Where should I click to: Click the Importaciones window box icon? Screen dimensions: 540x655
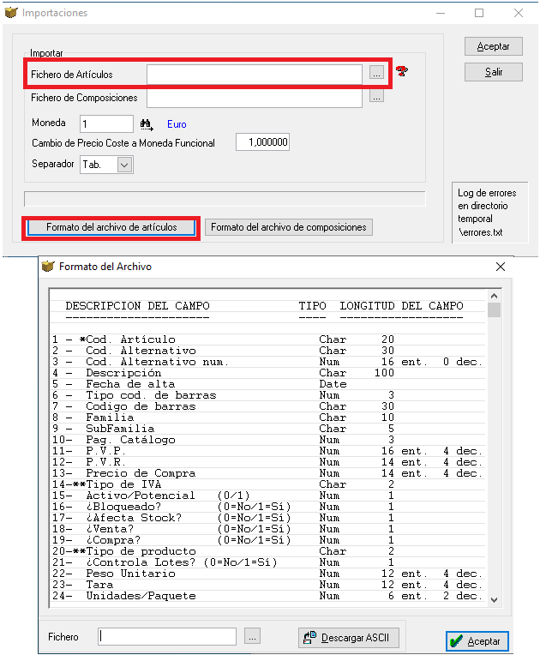coord(11,13)
